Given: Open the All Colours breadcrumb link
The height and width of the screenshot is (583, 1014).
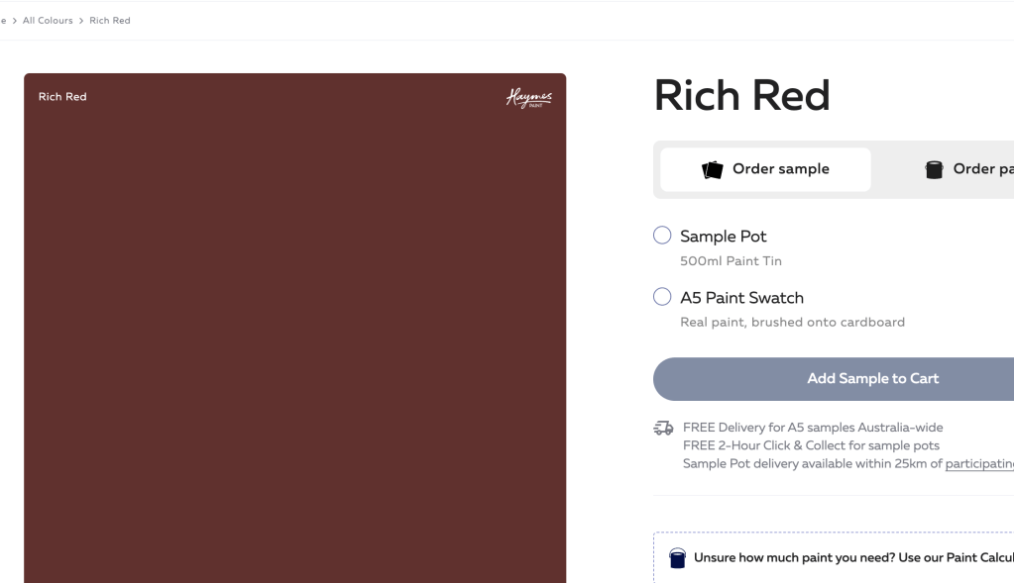Looking at the screenshot, I should [x=48, y=21].
